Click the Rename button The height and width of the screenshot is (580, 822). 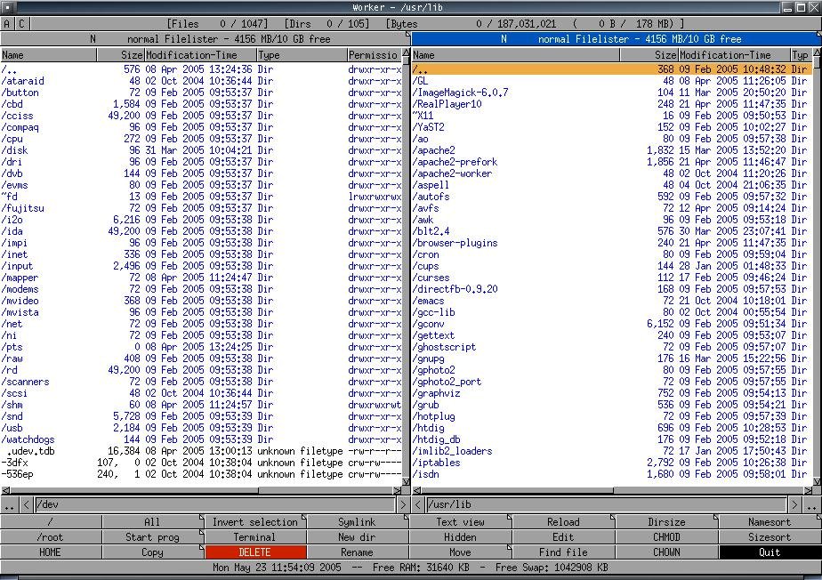point(358,552)
